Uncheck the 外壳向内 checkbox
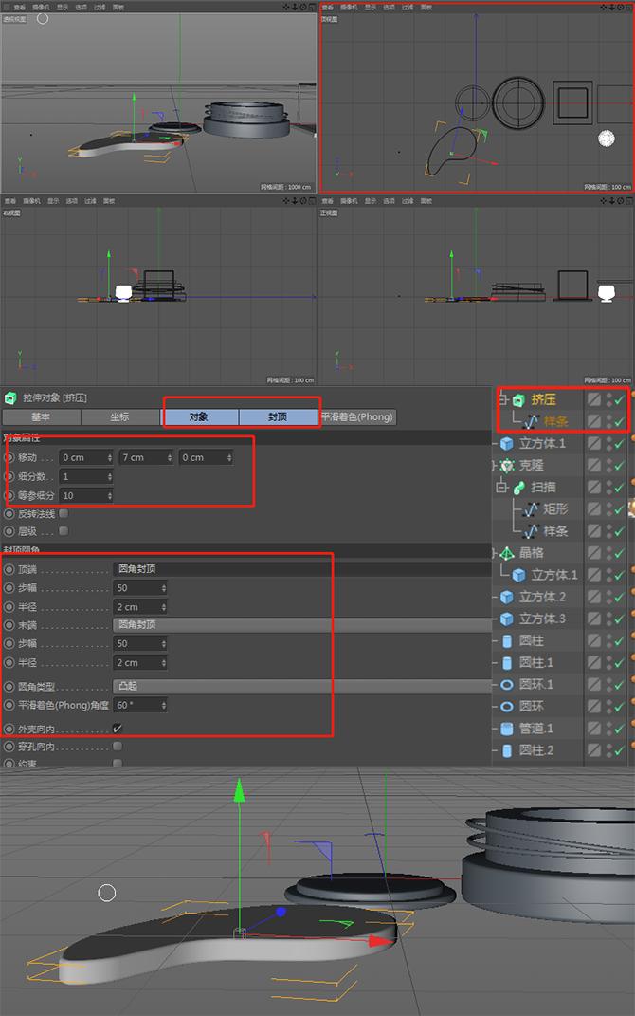Image resolution: width=635 pixels, height=1016 pixels. tap(118, 729)
